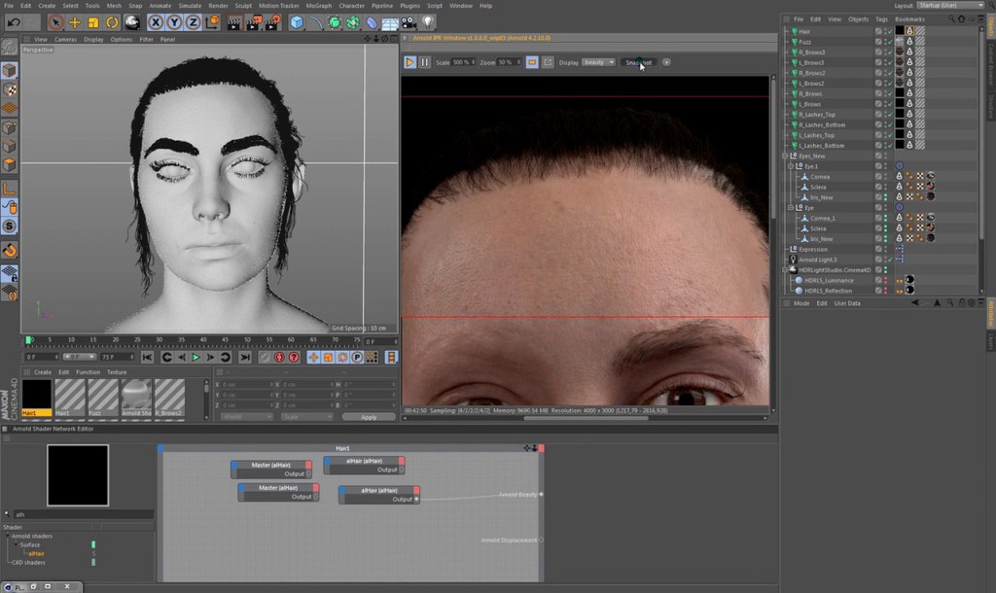The height and width of the screenshot is (593, 996).
Task: Toggle the X axis lock
Action: 155,22
